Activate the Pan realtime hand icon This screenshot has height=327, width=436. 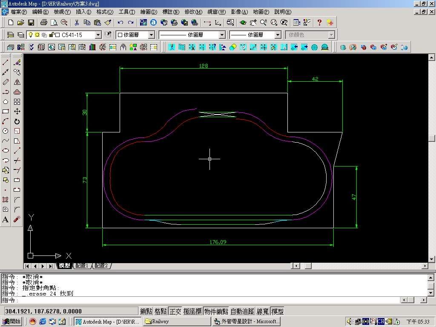[x=253, y=23]
